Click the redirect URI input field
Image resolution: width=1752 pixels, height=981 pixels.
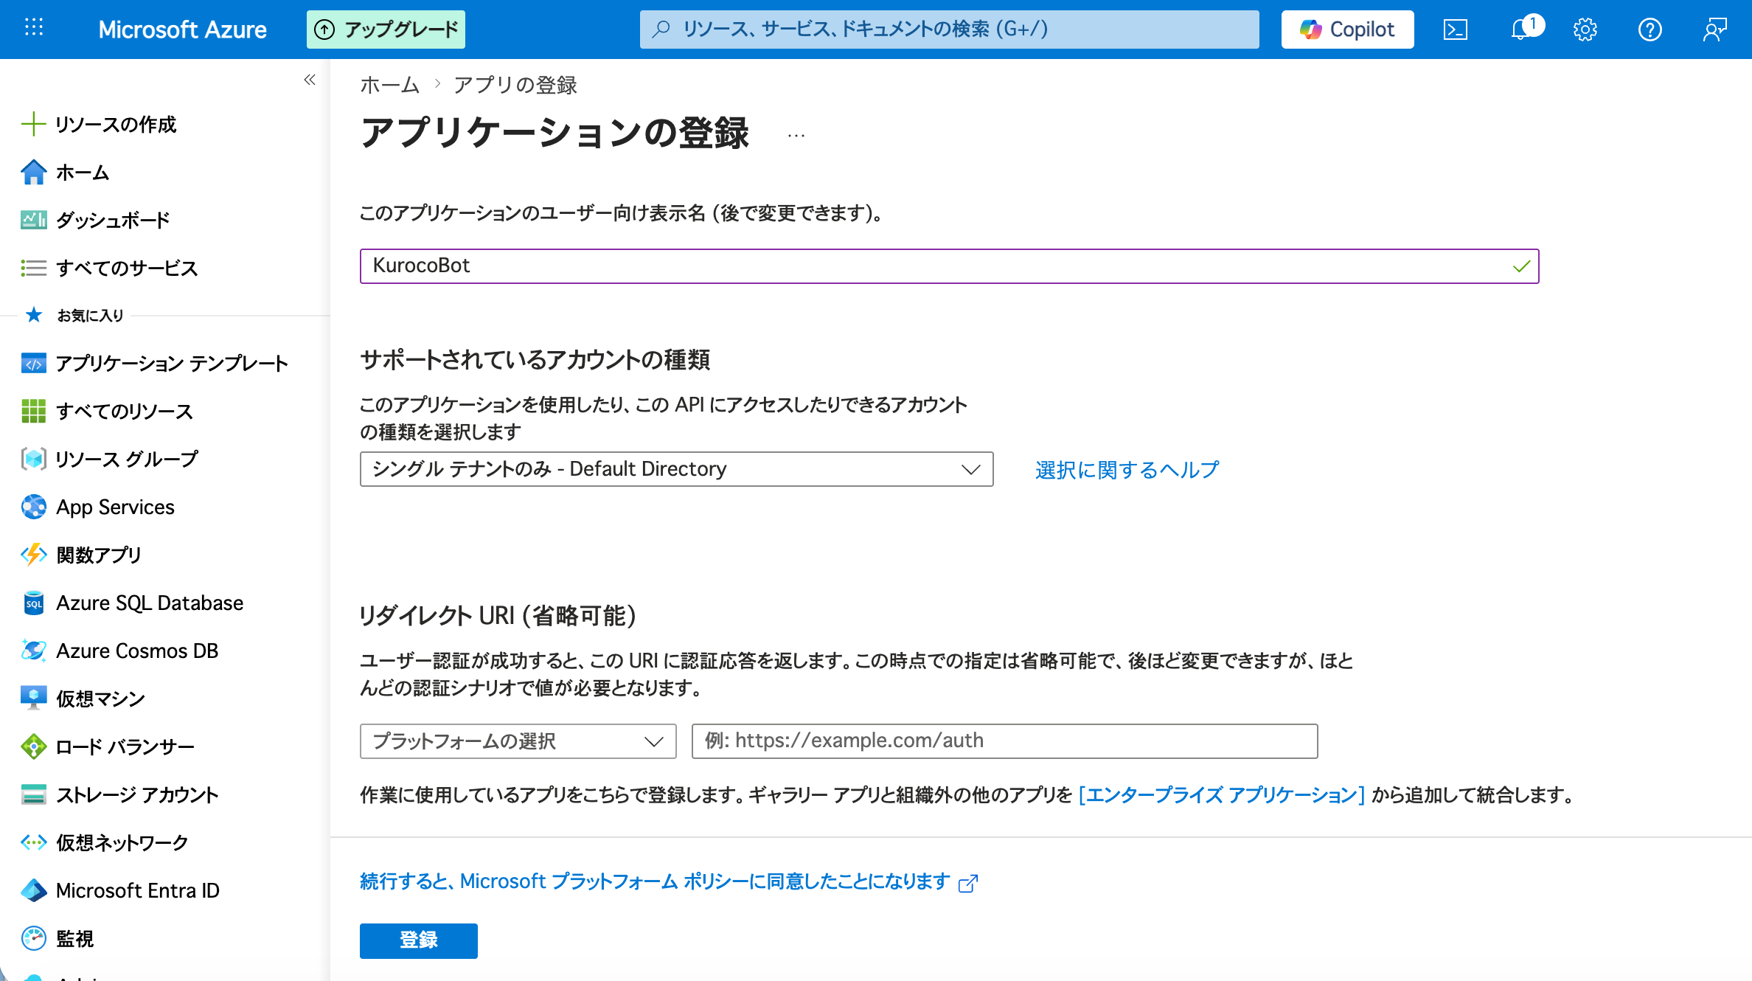[x=1004, y=741]
